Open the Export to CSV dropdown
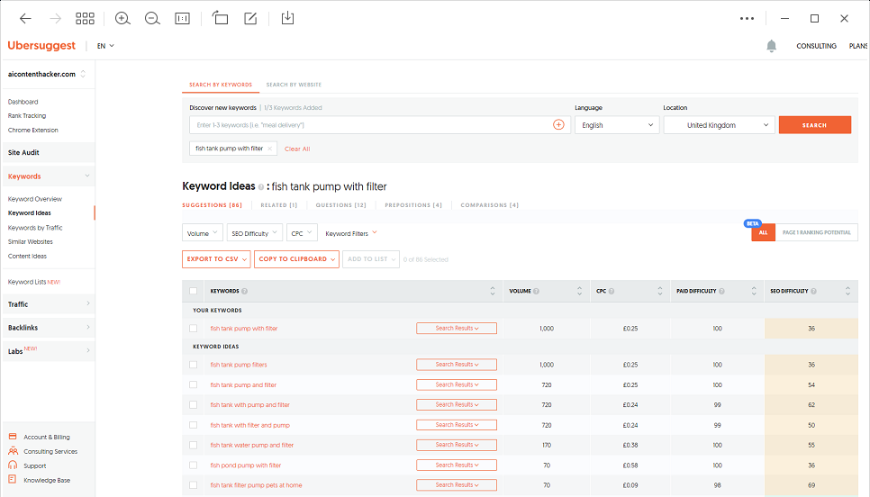This screenshot has width=870, height=497. 216,259
